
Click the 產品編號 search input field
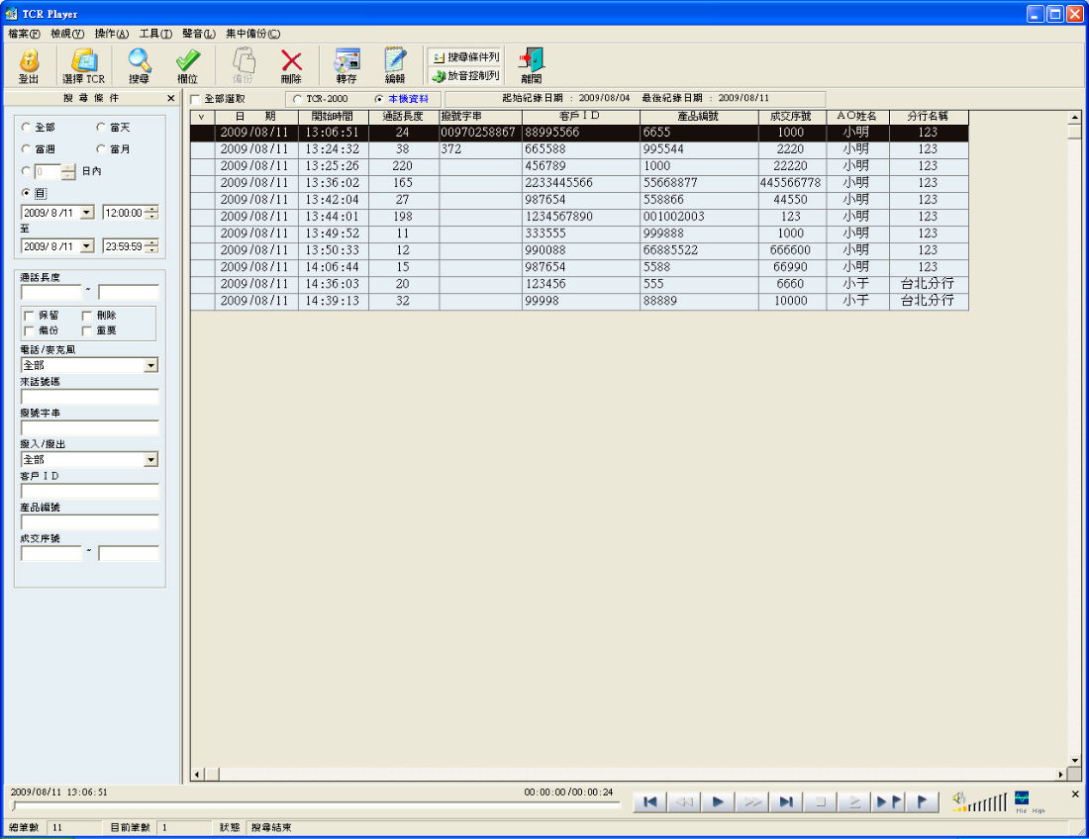[89, 522]
